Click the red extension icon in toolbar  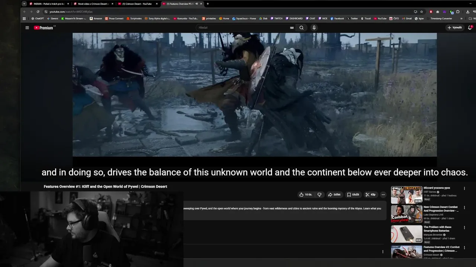click(x=431, y=11)
